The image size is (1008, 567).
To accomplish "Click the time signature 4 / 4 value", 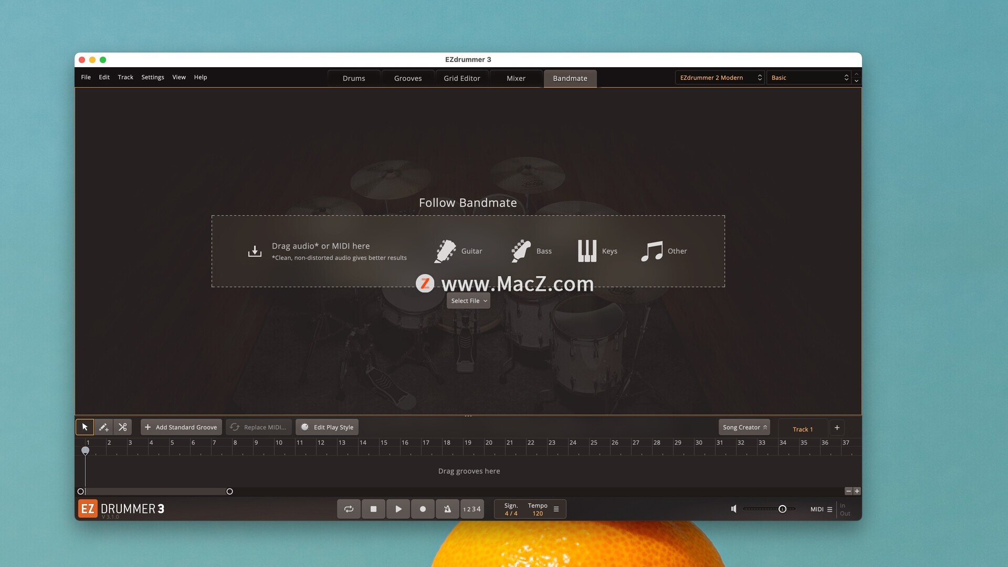I will coord(511,513).
